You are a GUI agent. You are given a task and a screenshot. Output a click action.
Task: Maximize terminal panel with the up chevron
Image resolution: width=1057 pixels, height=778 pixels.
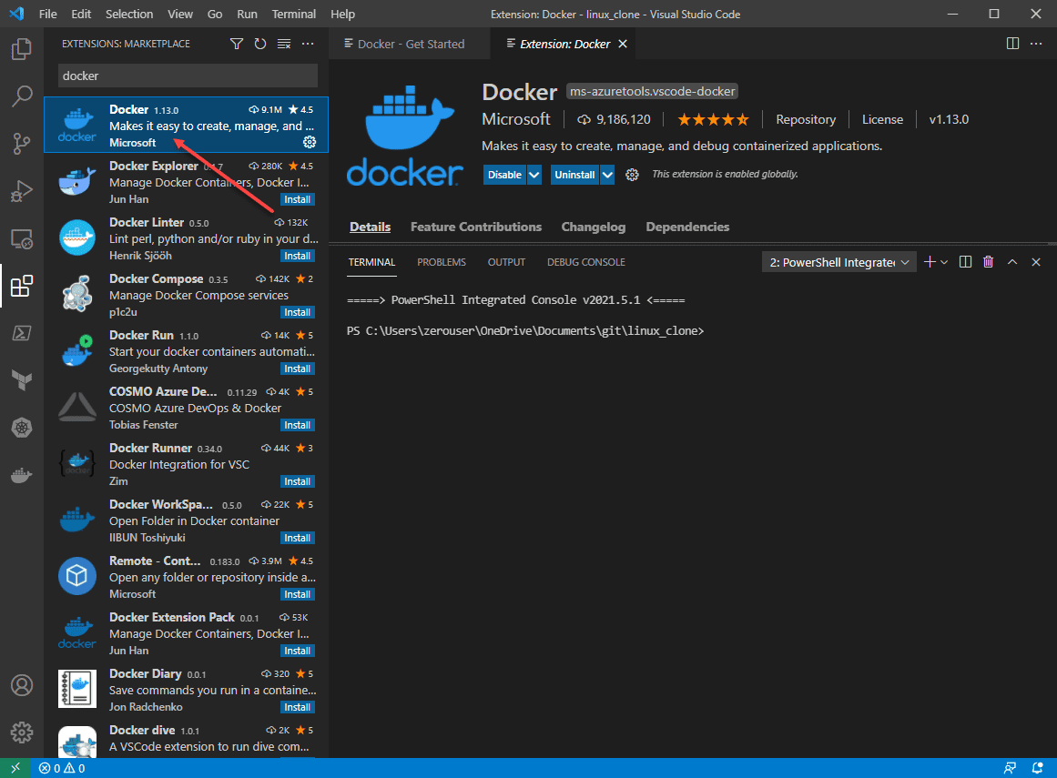coord(1012,262)
